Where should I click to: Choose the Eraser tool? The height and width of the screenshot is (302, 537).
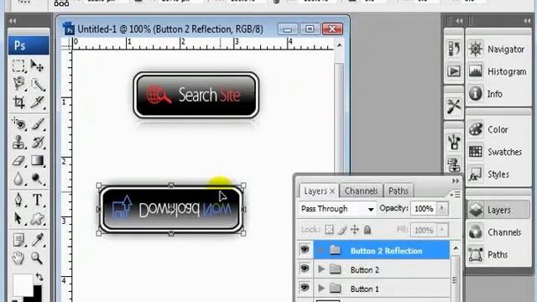pos(18,160)
